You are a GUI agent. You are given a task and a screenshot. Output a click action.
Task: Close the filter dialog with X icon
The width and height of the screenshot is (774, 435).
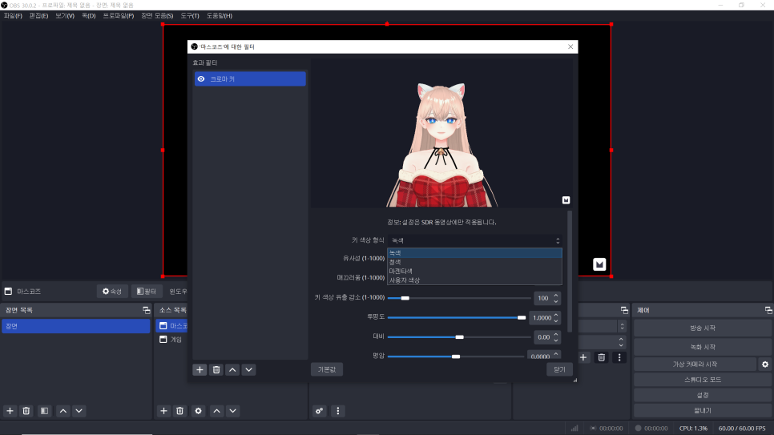tap(570, 46)
